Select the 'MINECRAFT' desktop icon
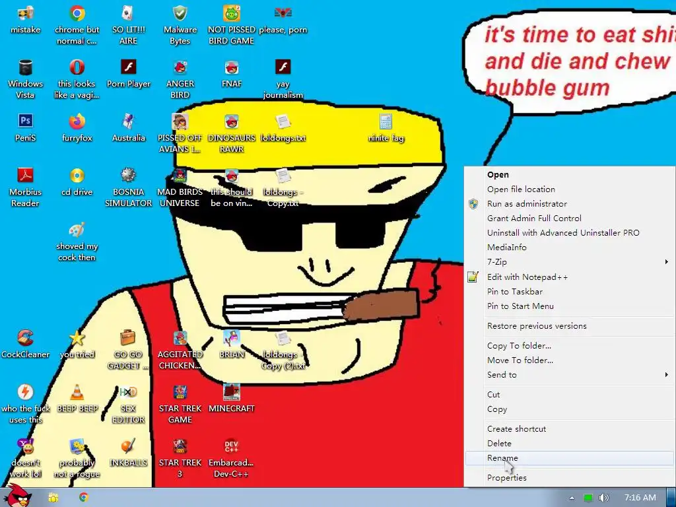This screenshot has height=507, width=676. click(232, 399)
